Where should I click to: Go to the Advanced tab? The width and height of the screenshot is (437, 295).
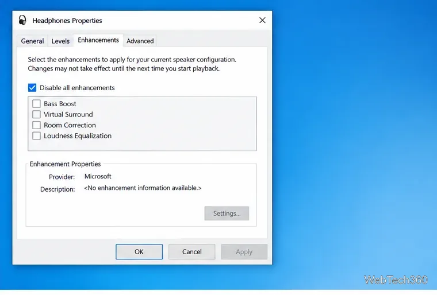pos(140,41)
